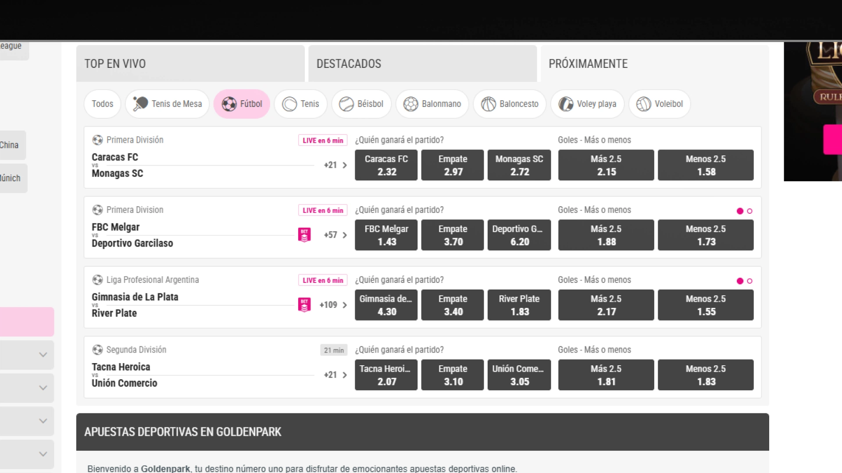This screenshot has width=842, height=473.
Task: Open the DESTACADOS tab
Action: [x=422, y=64]
